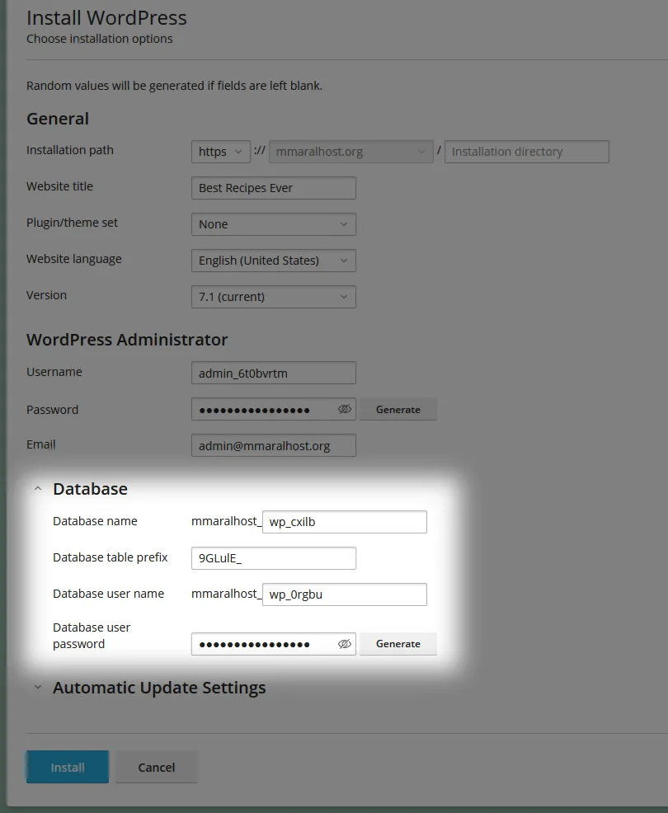The image size is (668, 813).
Task: Click the Installation directory field
Action: pyautogui.click(x=526, y=152)
